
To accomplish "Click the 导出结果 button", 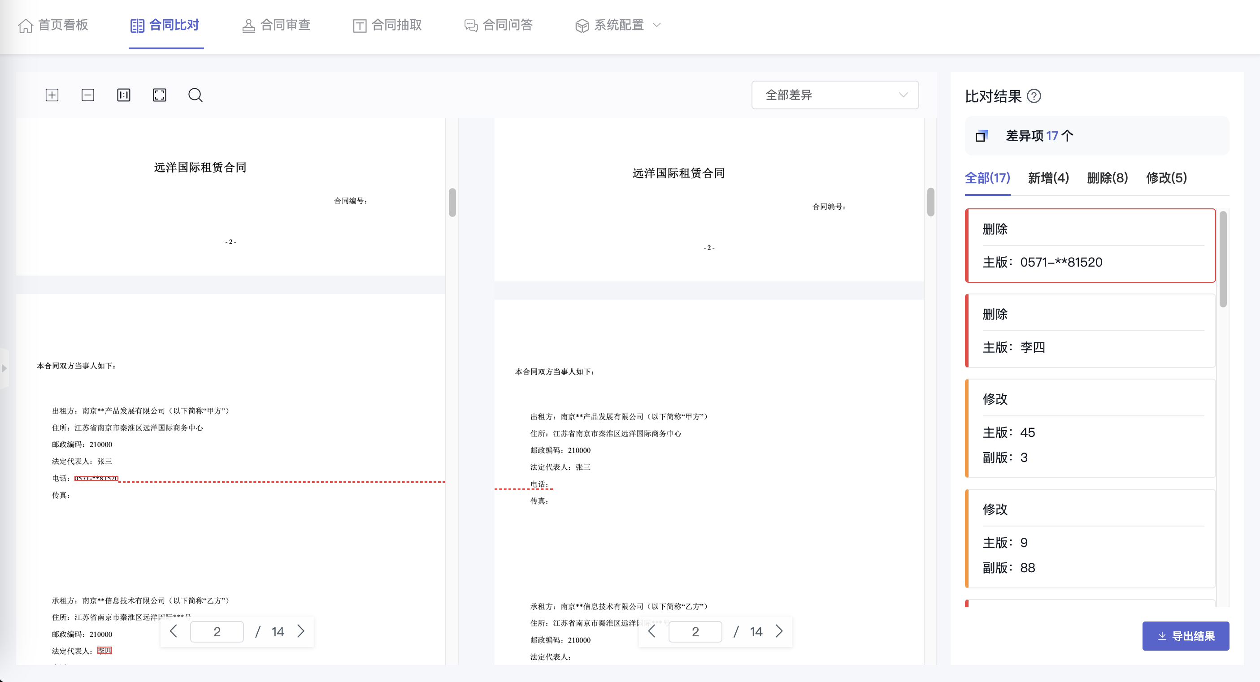I will [x=1185, y=635].
